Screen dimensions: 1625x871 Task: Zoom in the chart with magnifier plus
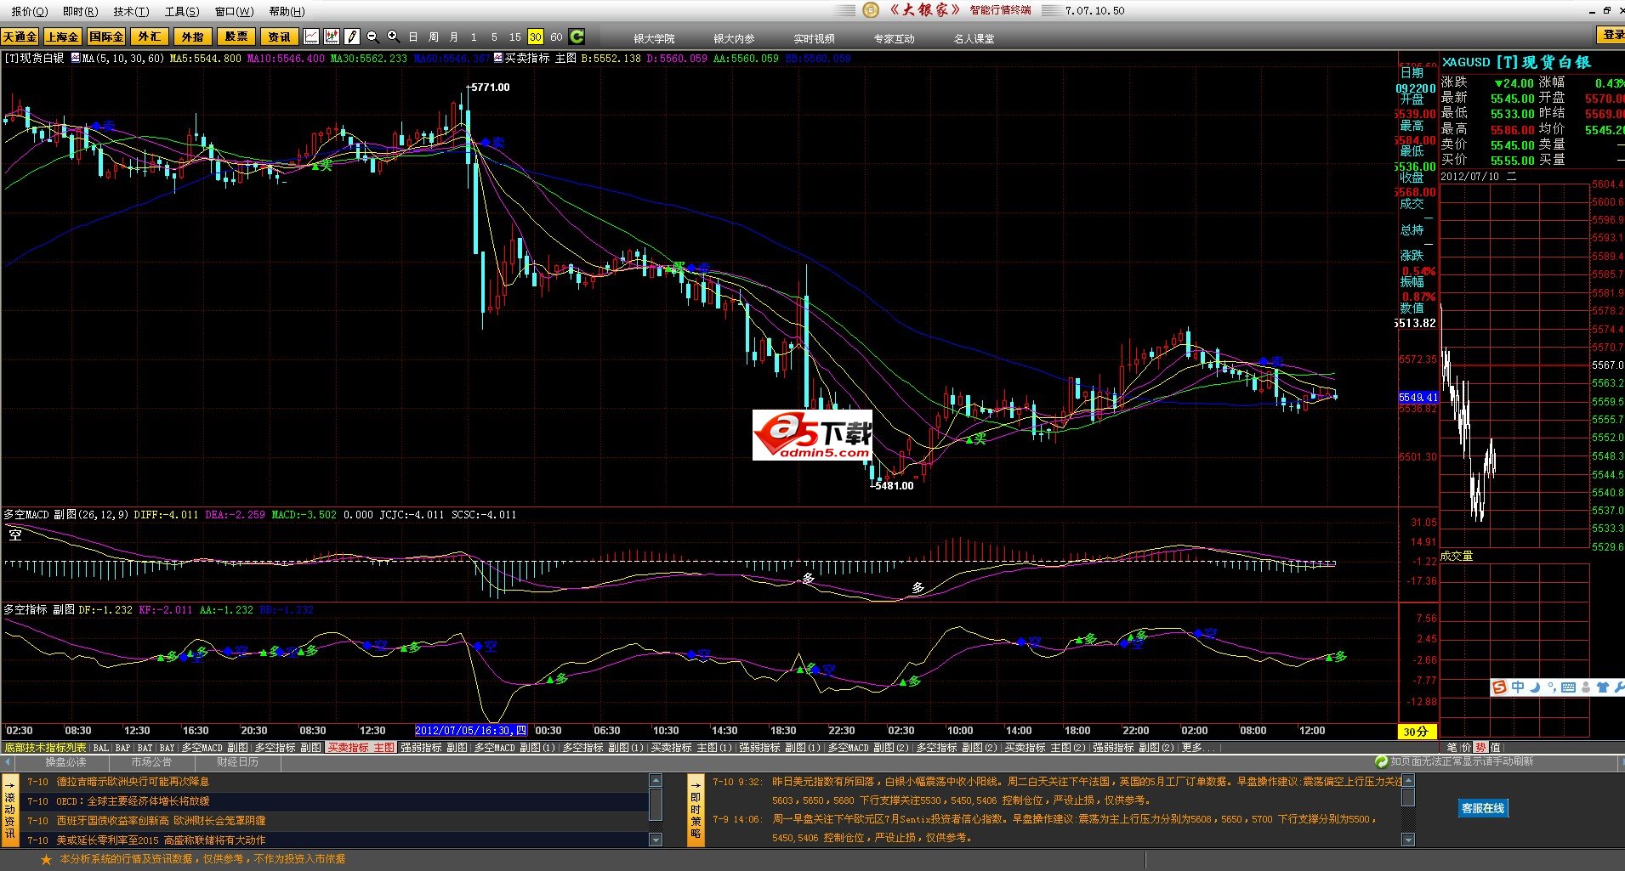393,37
